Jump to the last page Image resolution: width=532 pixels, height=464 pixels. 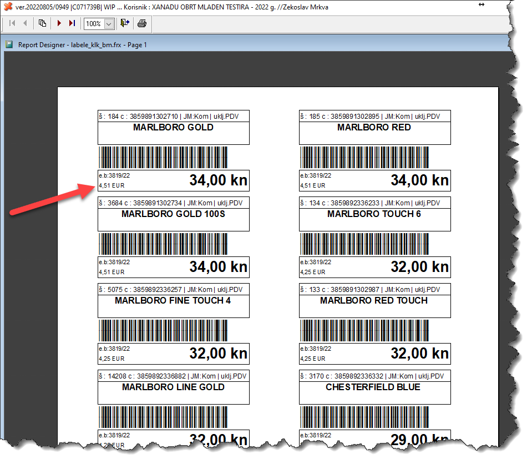click(72, 23)
